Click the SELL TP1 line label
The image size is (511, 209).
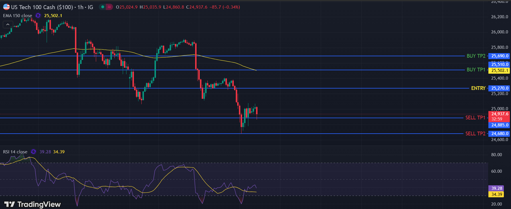tap(475, 118)
